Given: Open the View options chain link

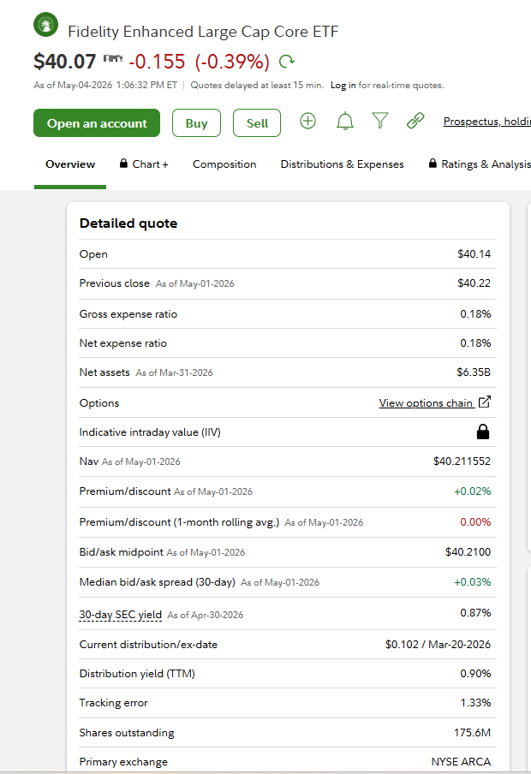Looking at the screenshot, I should pos(427,402).
